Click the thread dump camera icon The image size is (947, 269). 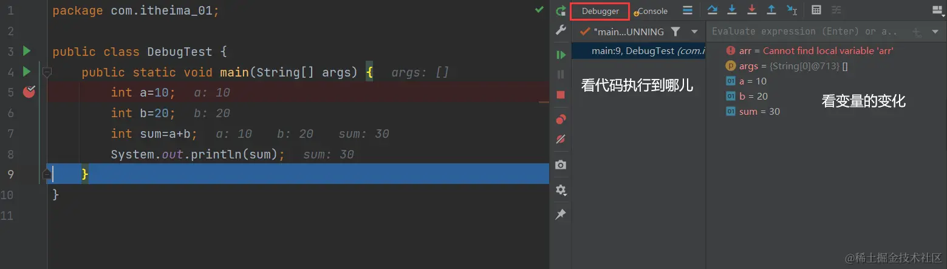tap(561, 165)
